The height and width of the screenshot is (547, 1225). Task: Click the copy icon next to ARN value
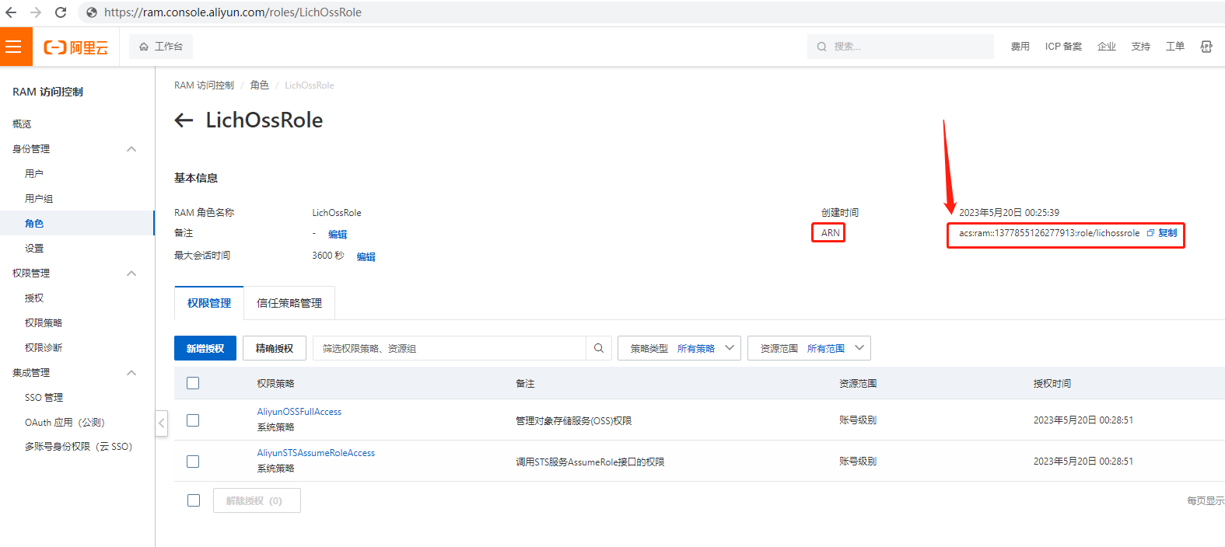(1150, 233)
